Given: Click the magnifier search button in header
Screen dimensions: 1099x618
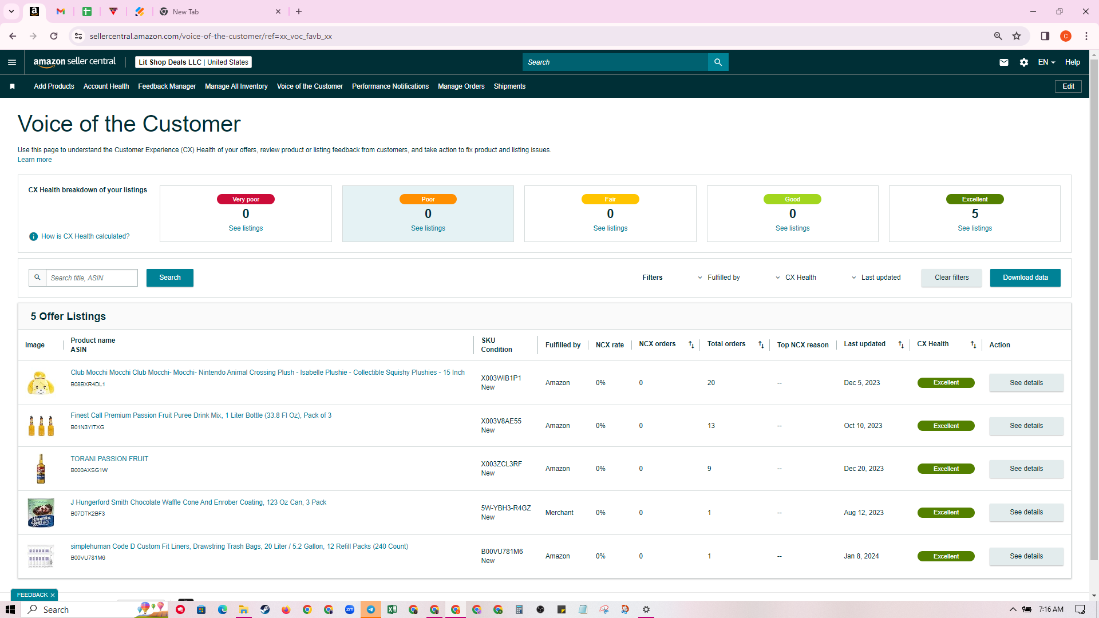Looking at the screenshot, I should click(x=718, y=62).
